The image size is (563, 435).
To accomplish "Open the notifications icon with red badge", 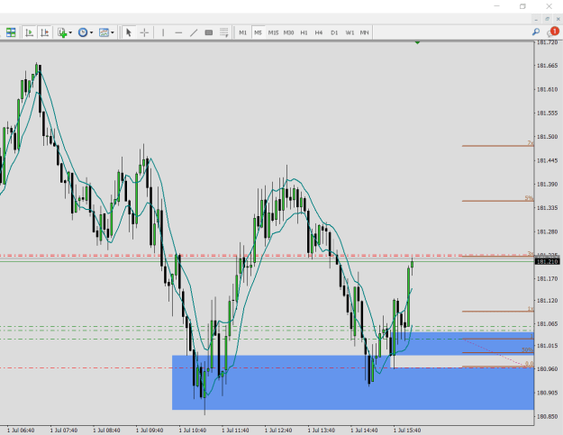I will click(x=553, y=32).
